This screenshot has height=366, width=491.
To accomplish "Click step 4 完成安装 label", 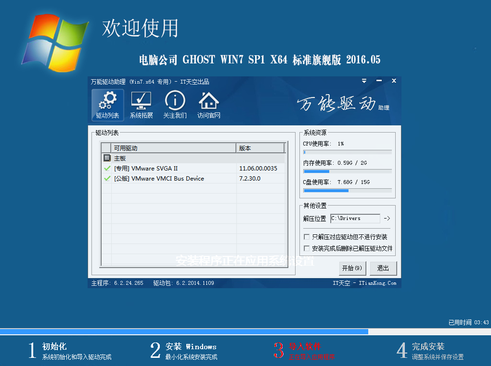I will [428, 346].
